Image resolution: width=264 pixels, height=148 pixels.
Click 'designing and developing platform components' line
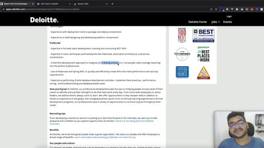point(84,37)
